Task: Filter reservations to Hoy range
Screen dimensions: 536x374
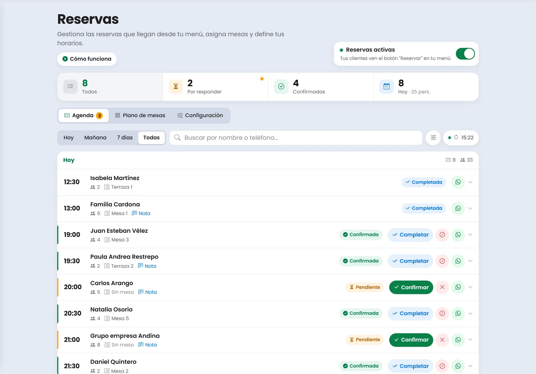Action: (69, 138)
